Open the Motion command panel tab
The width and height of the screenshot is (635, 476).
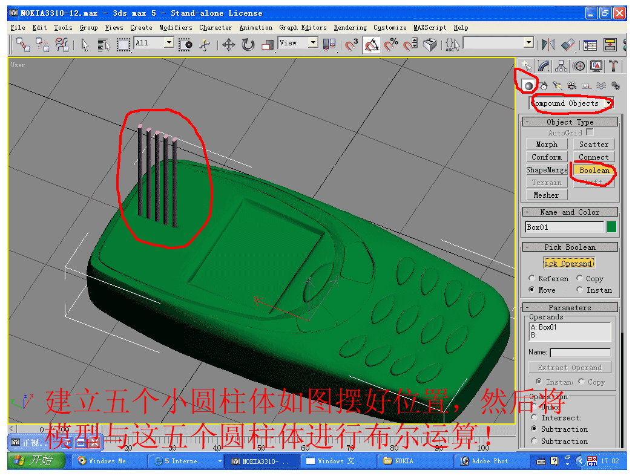pos(579,66)
